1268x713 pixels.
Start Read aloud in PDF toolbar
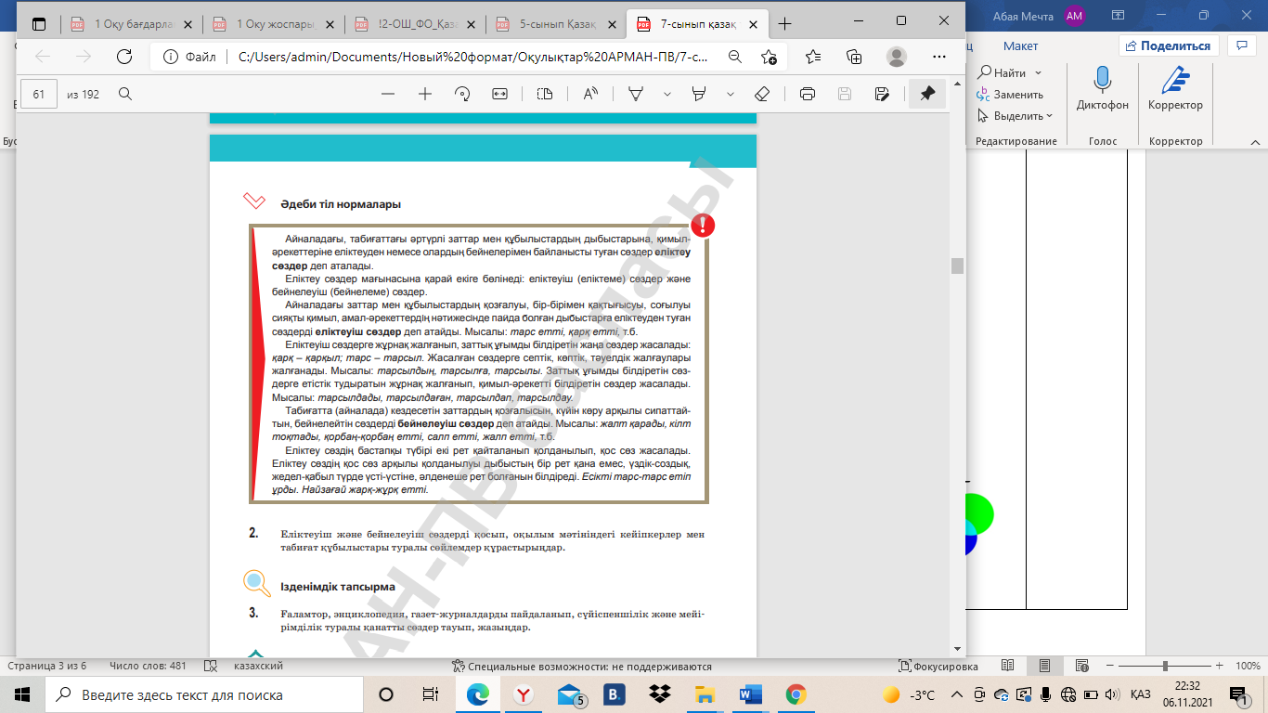point(590,94)
